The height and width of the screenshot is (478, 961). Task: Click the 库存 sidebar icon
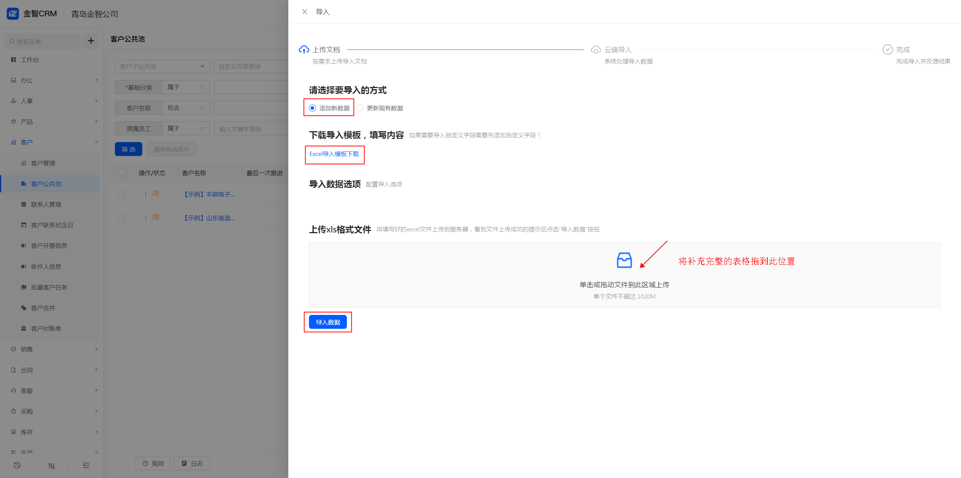14,432
